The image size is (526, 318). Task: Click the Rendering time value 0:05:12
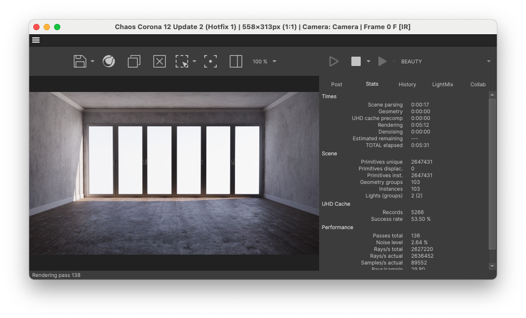click(x=420, y=125)
